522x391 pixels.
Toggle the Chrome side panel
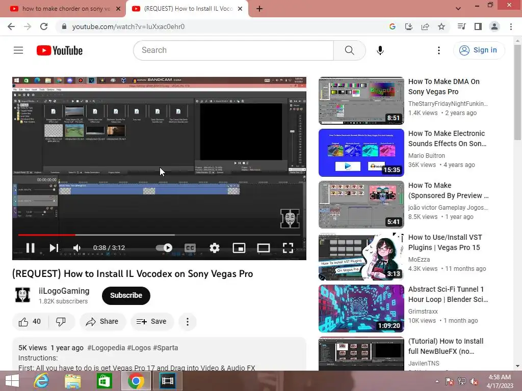click(x=478, y=26)
